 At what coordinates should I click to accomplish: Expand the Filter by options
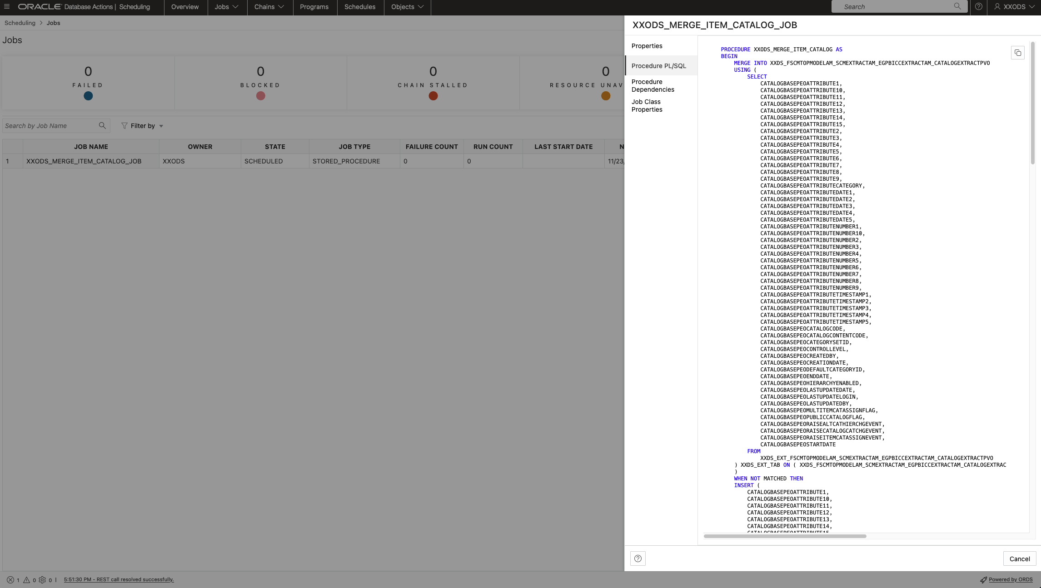pyautogui.click(x=142, y=126)
